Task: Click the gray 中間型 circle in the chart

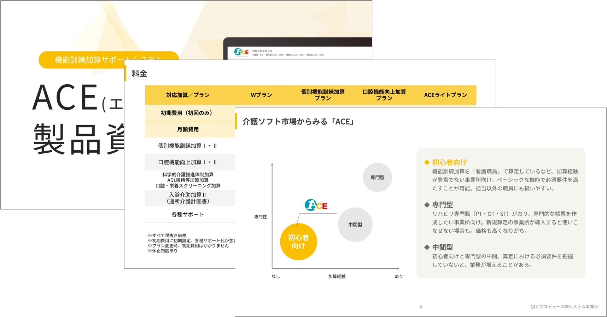Action: point(355,225)
